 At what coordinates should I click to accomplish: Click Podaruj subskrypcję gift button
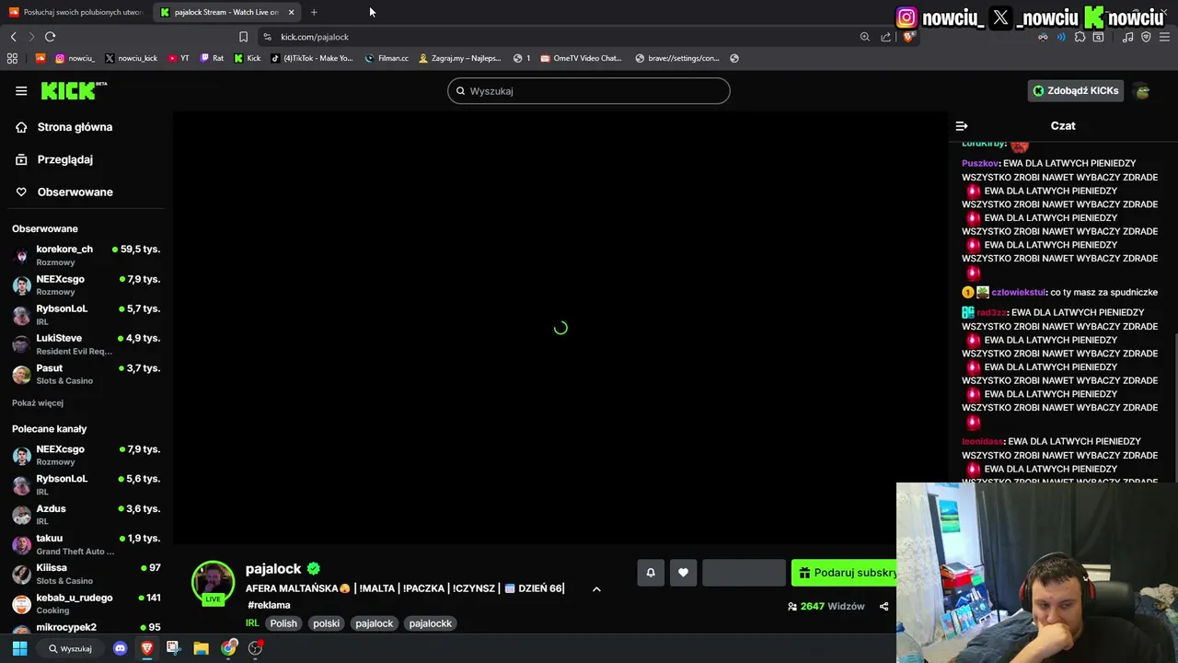point(844,573)
